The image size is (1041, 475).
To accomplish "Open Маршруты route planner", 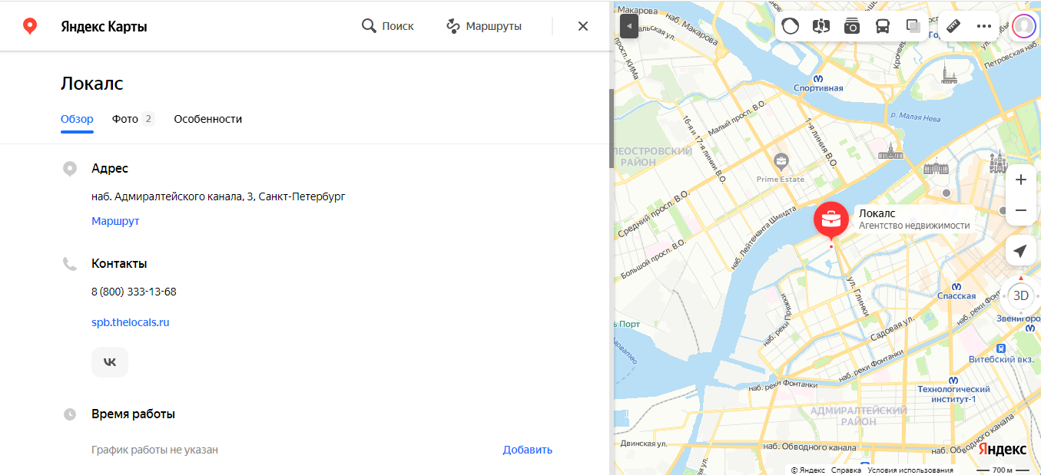I will click(484, 26).
